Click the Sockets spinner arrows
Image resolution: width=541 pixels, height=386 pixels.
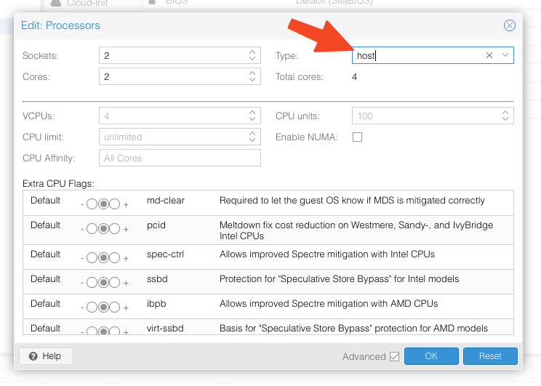coord(252,55)
